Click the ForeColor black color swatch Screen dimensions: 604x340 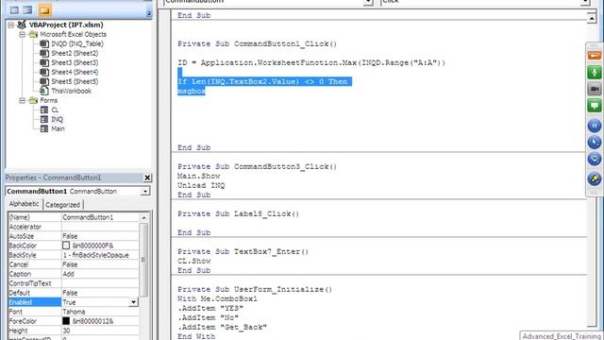66,321
